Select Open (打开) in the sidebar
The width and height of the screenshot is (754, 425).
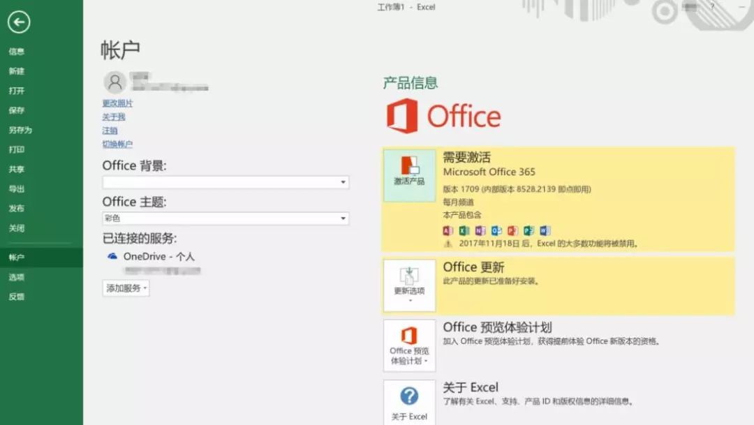pyautogui.click(x=16, y=91)
